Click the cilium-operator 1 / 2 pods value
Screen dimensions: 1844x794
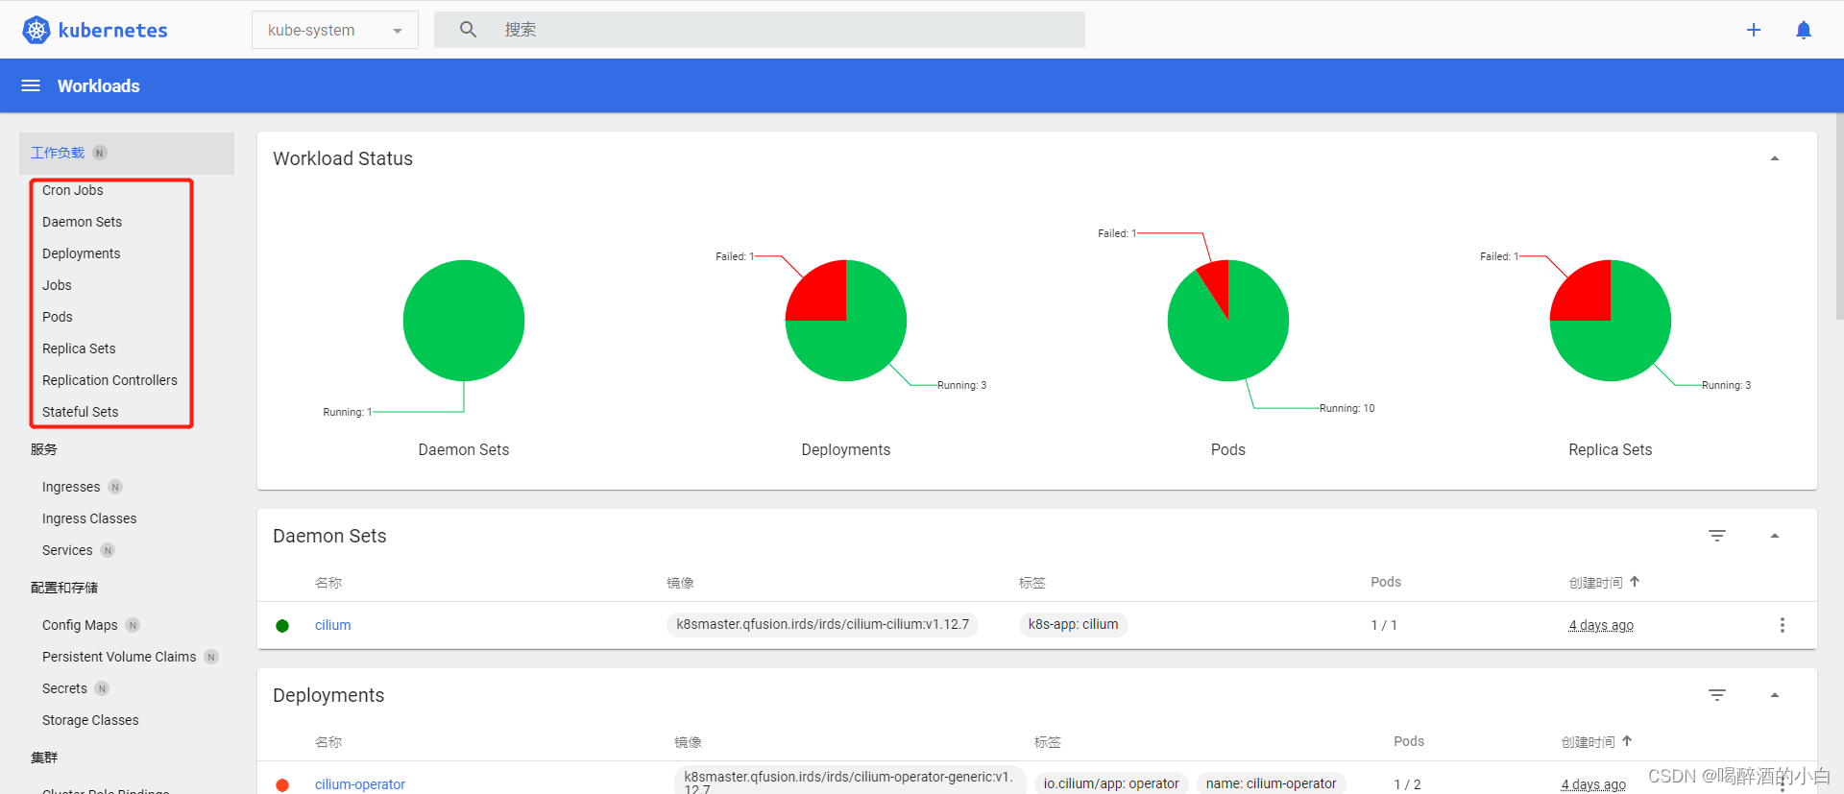point(1407,784)
